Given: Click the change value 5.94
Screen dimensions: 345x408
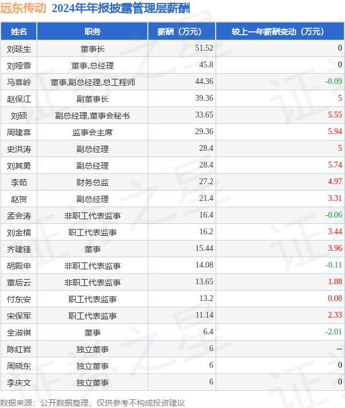Looking at the screenshot, I should click(x=335, y=131).
